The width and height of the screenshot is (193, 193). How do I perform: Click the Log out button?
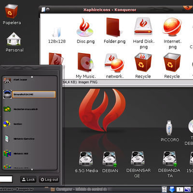(x=49, y=179)
